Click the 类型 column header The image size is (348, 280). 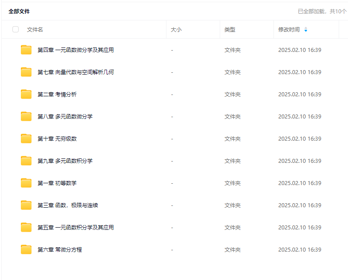click(x=229, y=30)
